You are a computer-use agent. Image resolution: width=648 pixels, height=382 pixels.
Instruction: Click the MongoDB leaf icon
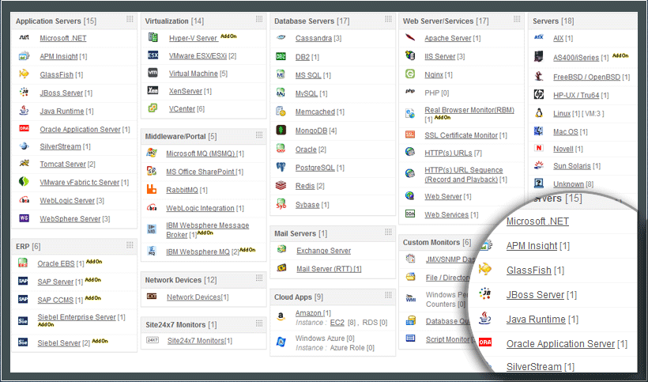(281, 130)
